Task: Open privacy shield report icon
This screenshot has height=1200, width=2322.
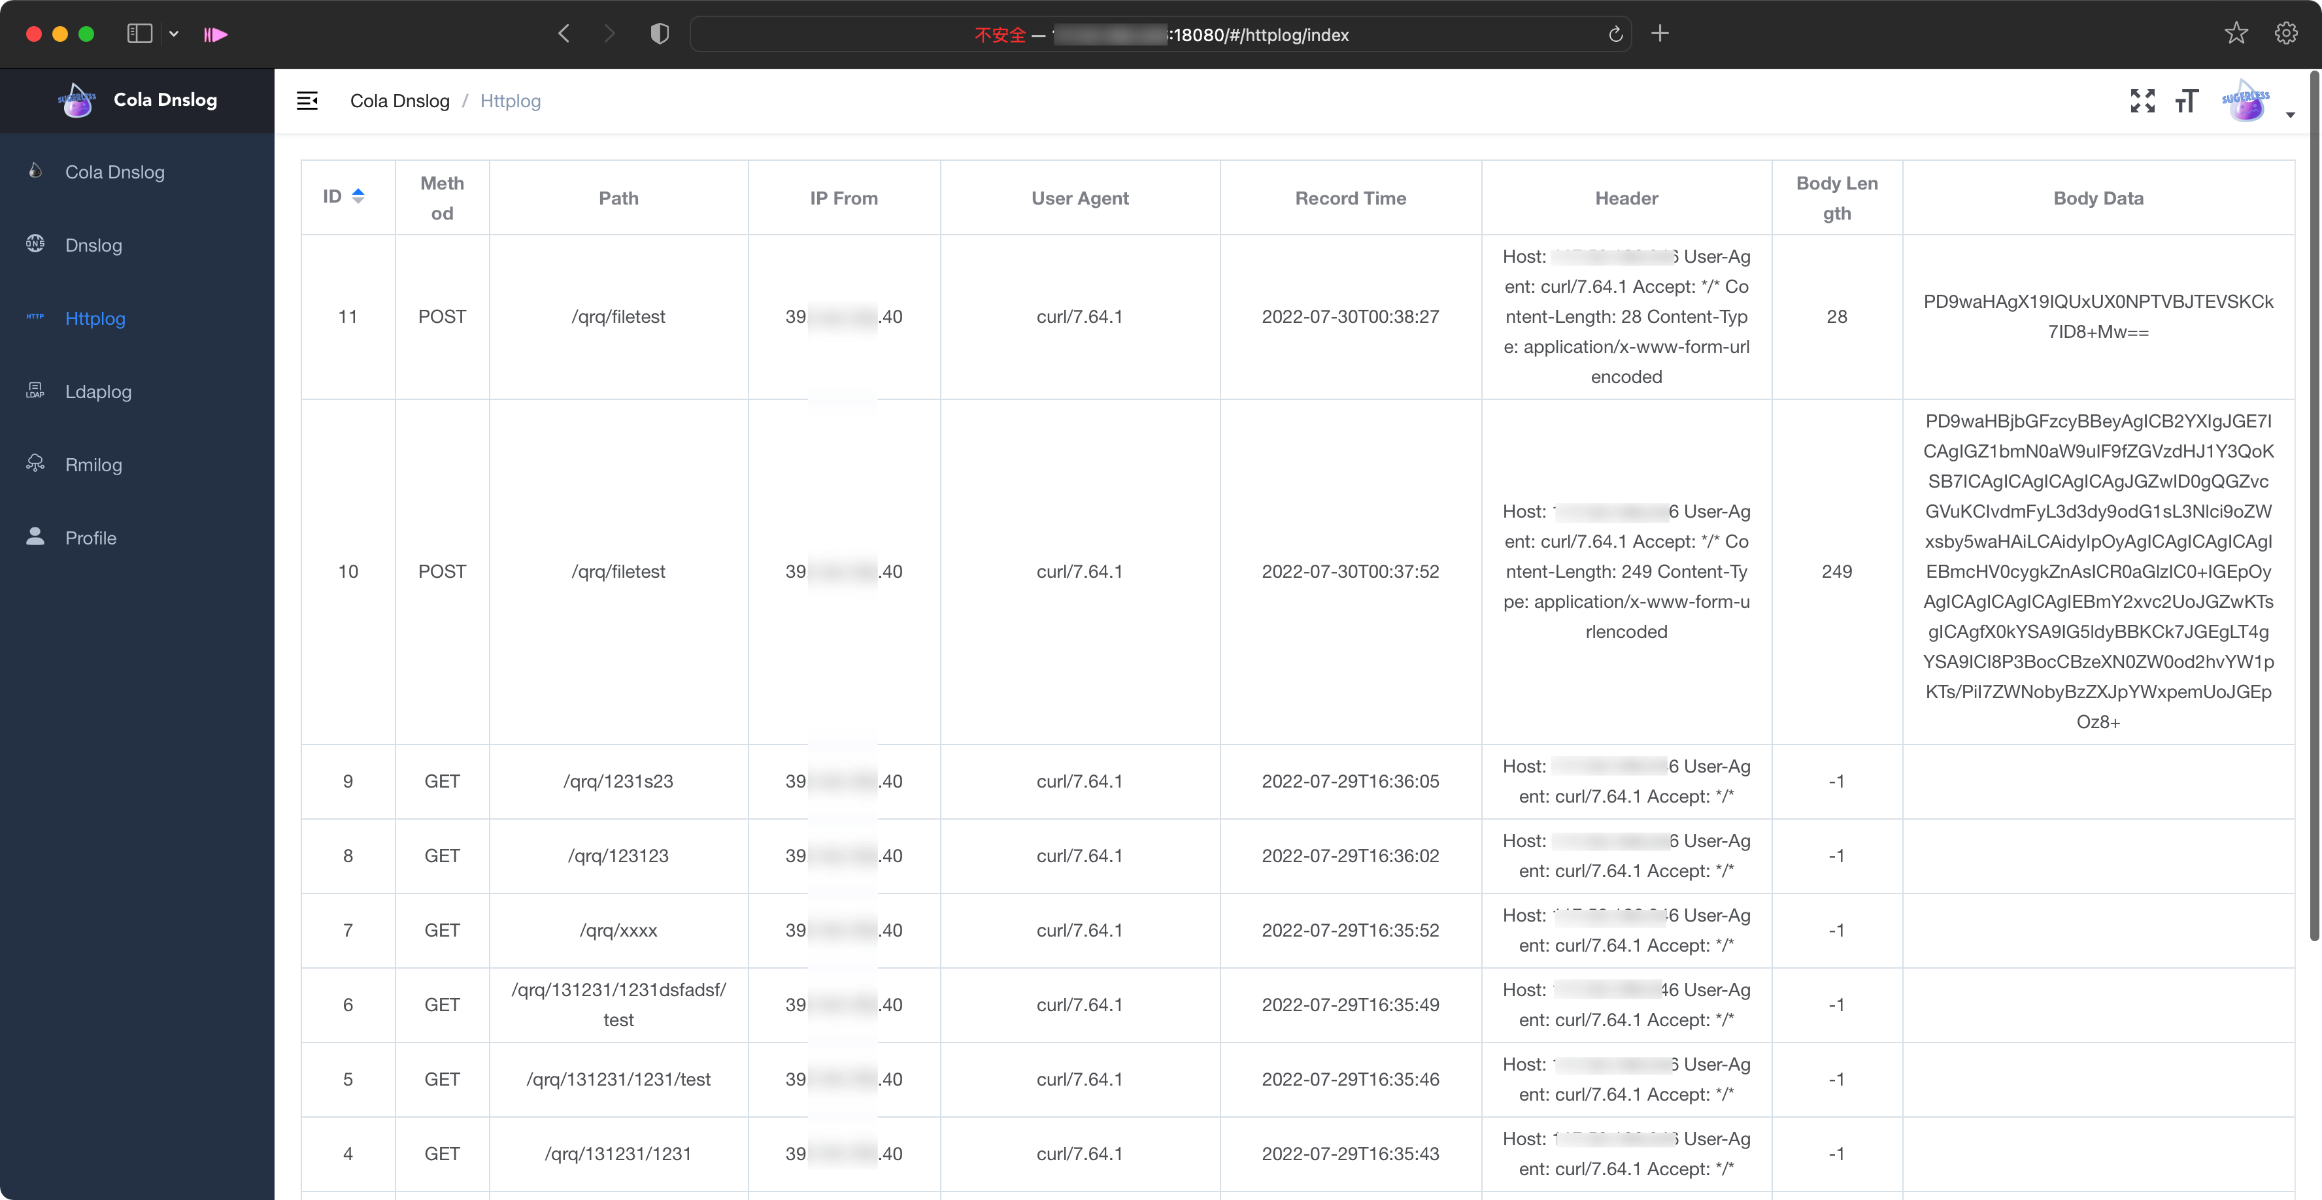Action: coord(660,34)
